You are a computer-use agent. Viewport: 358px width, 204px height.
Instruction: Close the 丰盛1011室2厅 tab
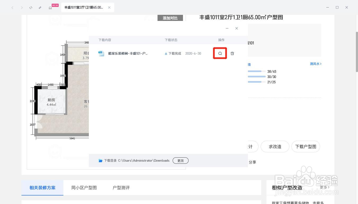[109, 7]
